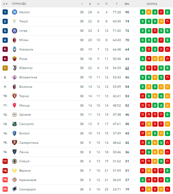Open the Болонья team link

tap(26, 87)
